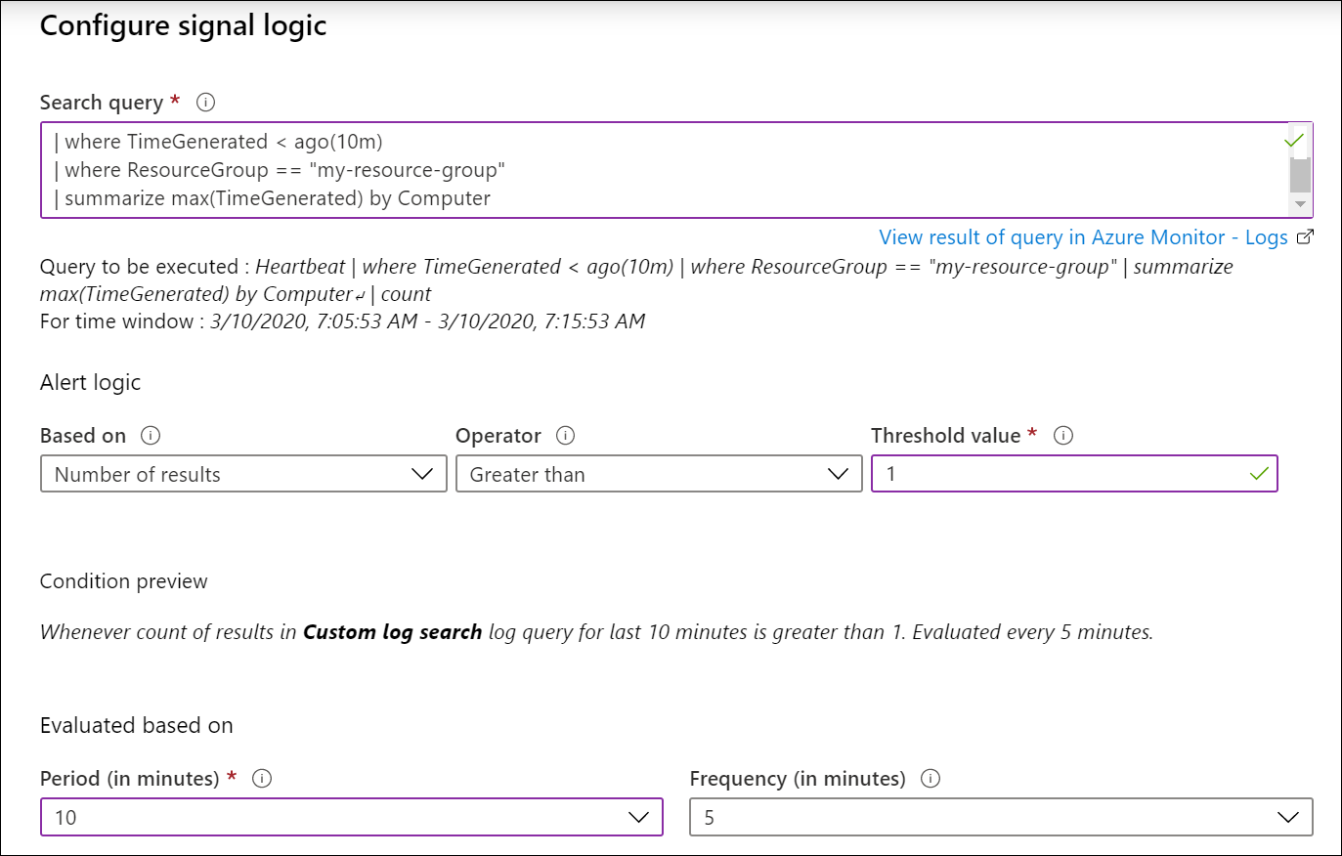Click the search query scrollbar down arrow
The height and width of the screenshot is (856, 1342).
[x=1300, y=204]
